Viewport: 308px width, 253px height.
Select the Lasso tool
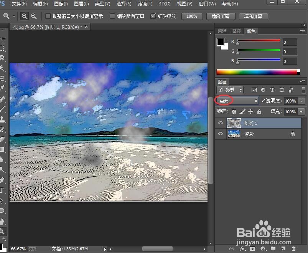2,58
